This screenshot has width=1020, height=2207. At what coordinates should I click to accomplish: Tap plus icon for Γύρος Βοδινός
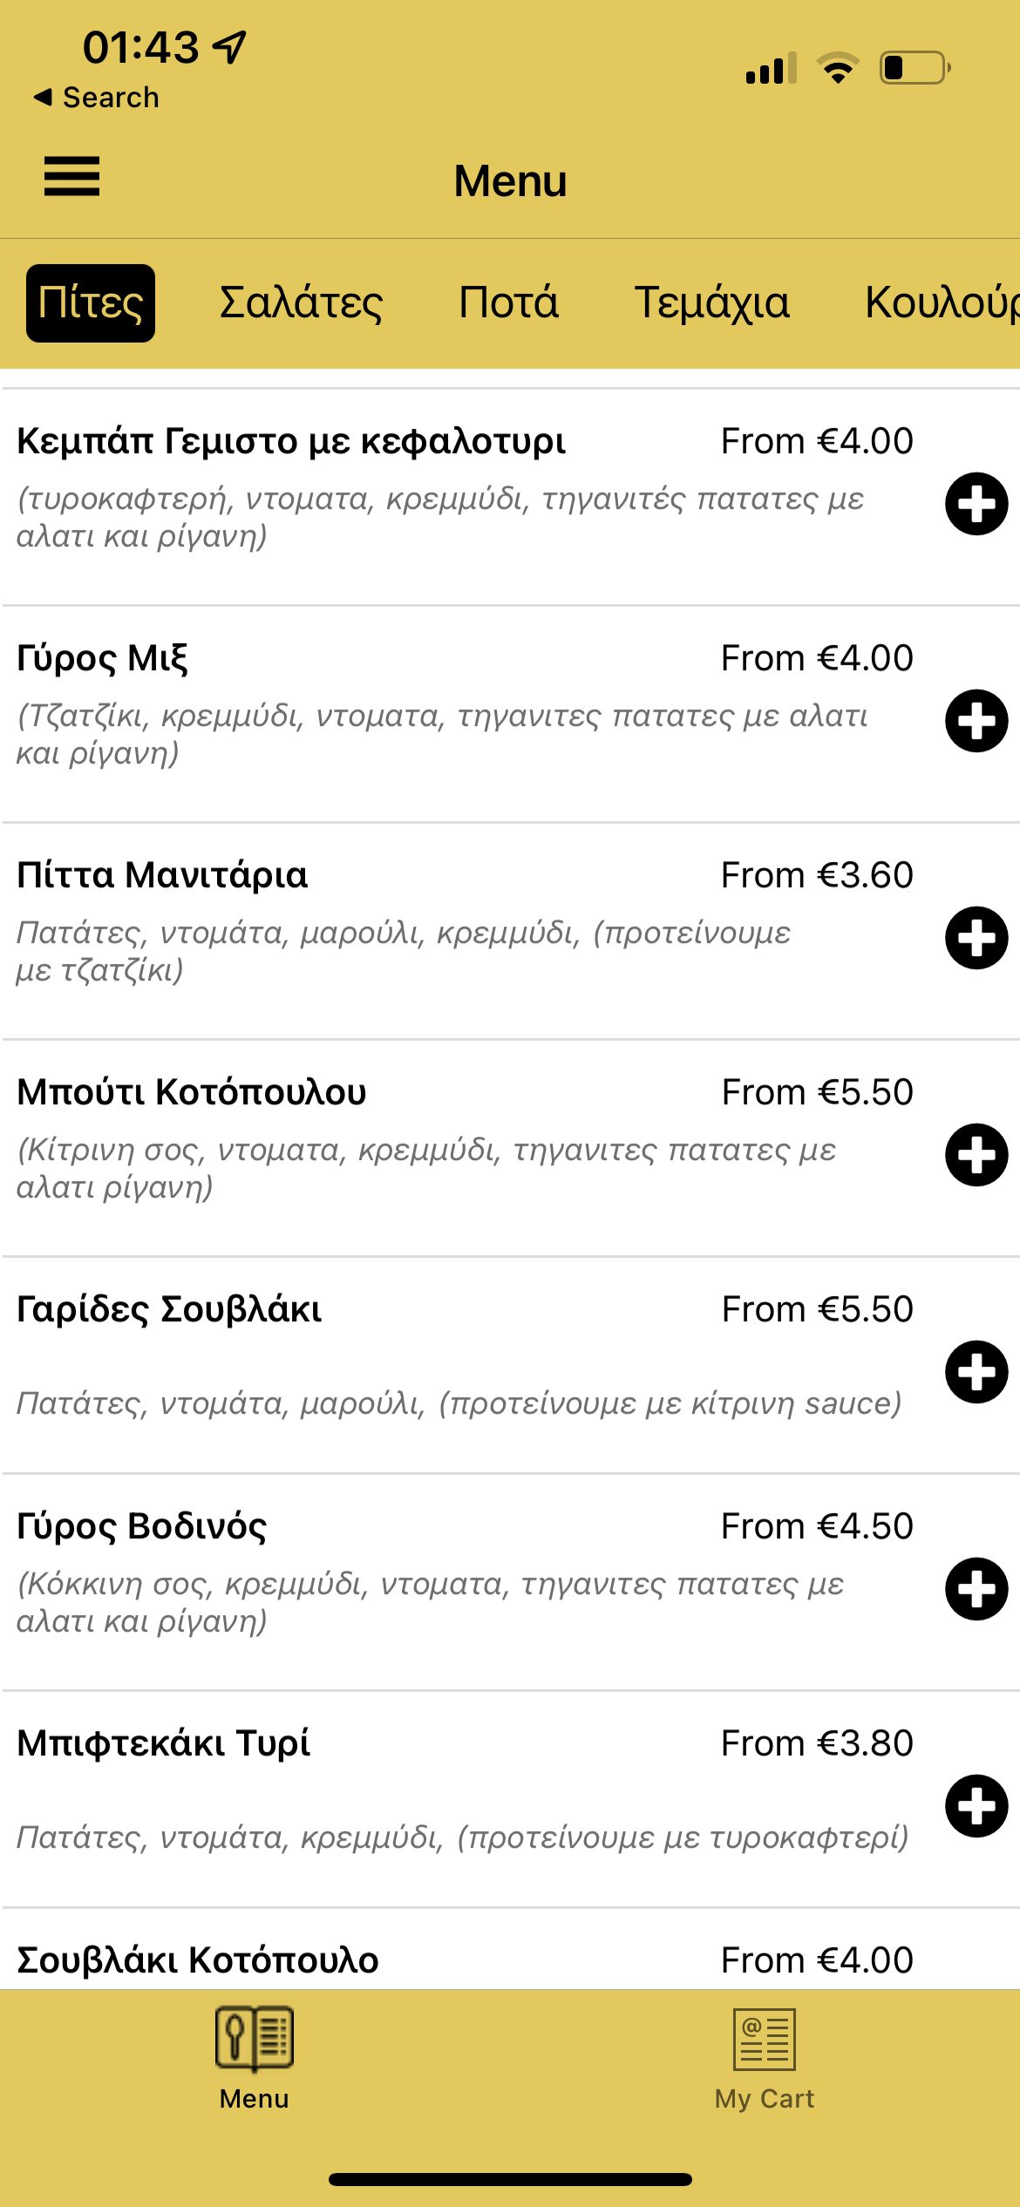pyautogui.click(x=976, y=1589)
